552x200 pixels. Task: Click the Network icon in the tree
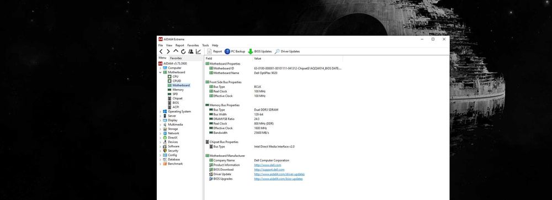pos(164,134)
